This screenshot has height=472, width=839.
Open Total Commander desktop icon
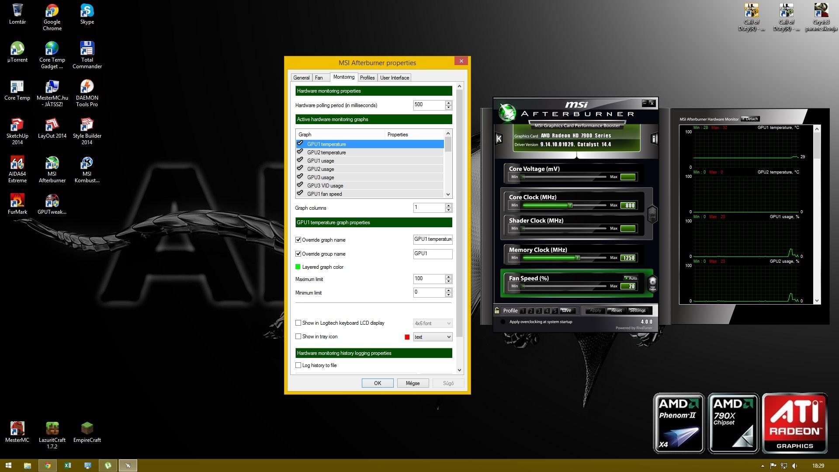click(x=87, y=55)
